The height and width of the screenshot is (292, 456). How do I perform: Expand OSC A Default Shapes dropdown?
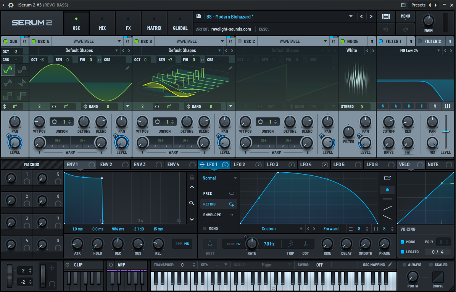click(x=116, y=51)
